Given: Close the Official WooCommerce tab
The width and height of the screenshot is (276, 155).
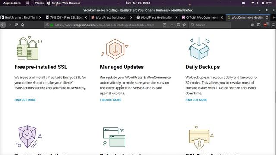Looking at the screenshot, I should [222, 17].
